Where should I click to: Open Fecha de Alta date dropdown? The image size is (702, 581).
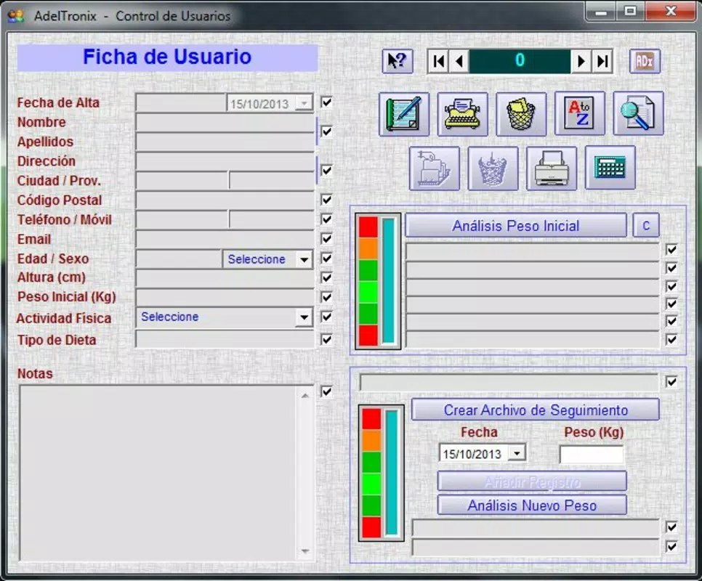tap(304, 104)
